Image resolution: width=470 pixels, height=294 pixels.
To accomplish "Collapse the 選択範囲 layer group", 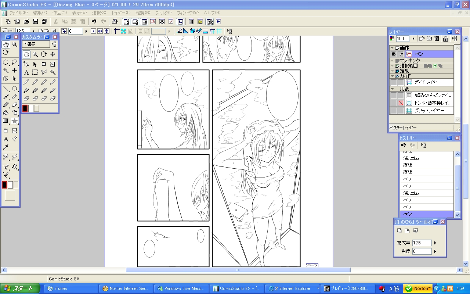I will [392, 66].
